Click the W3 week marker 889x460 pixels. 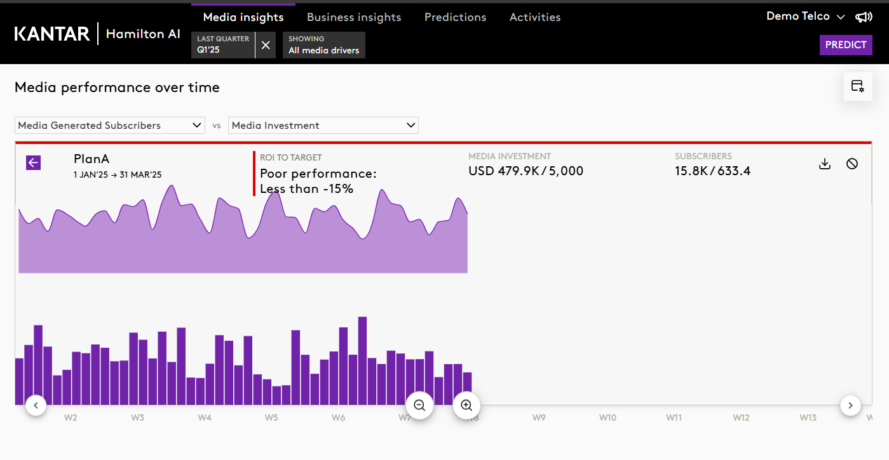tap(137, 417)
